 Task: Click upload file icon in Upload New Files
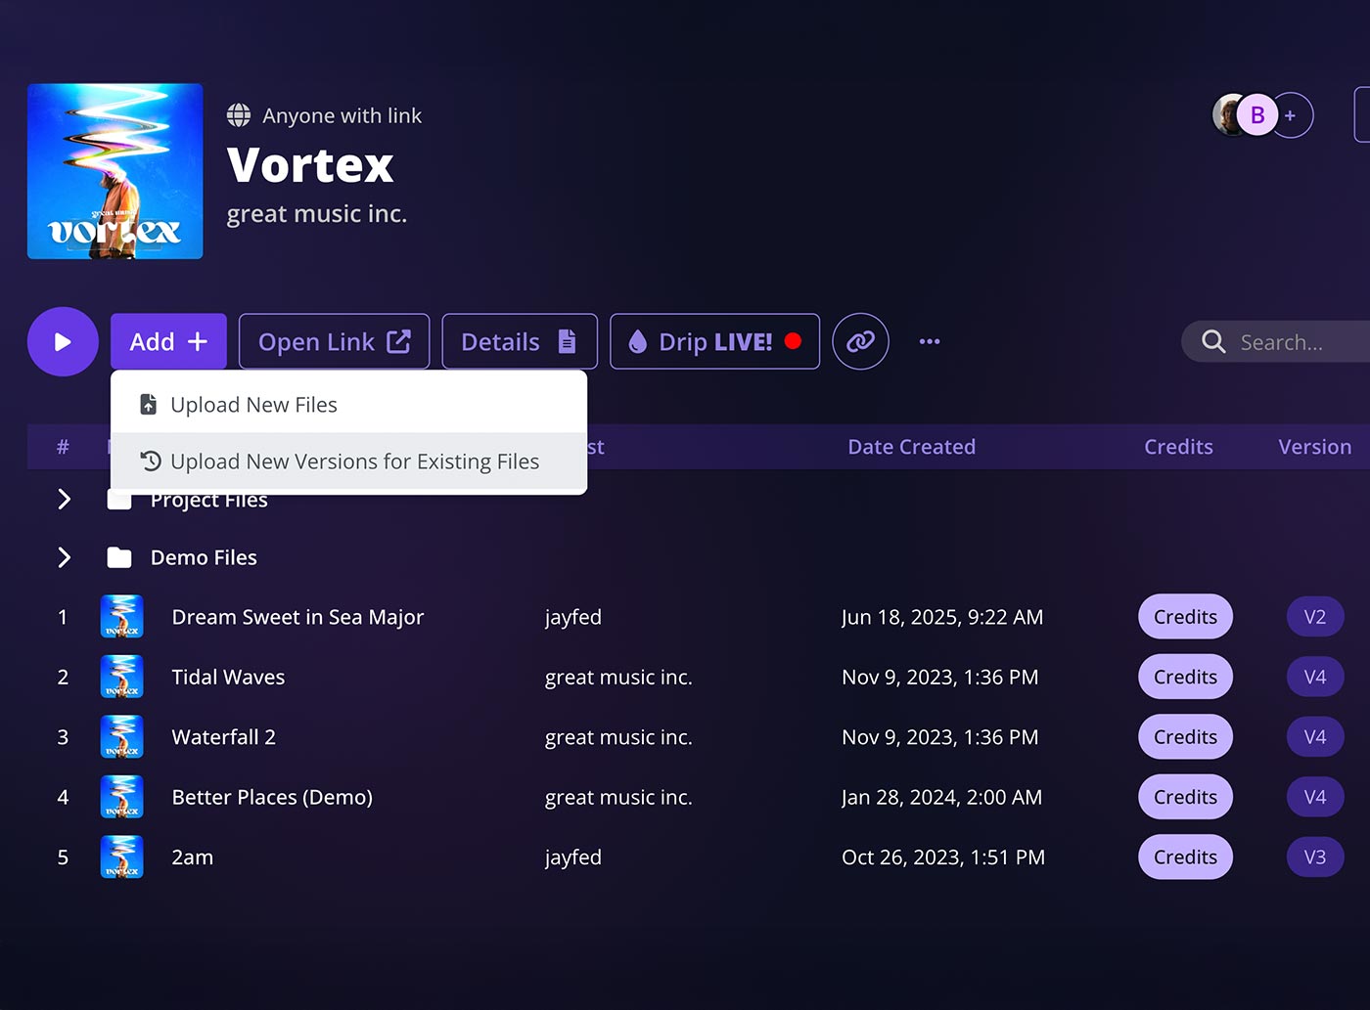pos(149,404)
